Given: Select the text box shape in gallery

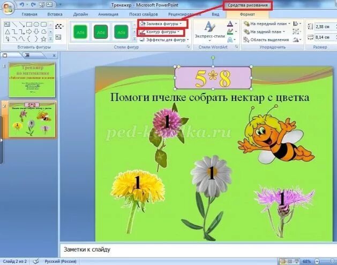Looking at the screenshot, I should point(7,24).
